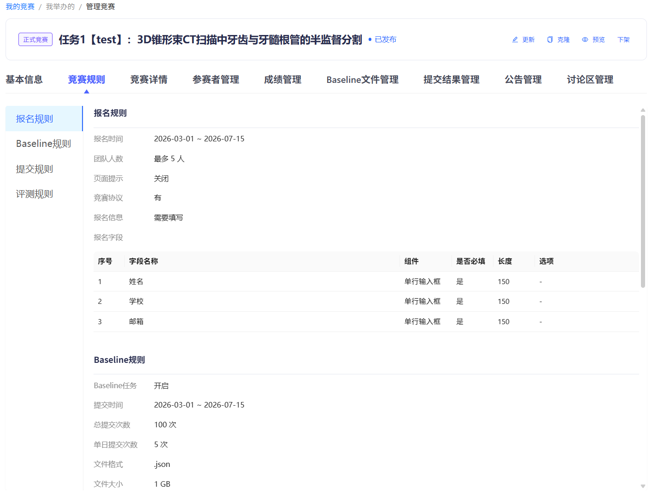Click the 150 length in the 学校 row
652x495 pixels.
504,301
